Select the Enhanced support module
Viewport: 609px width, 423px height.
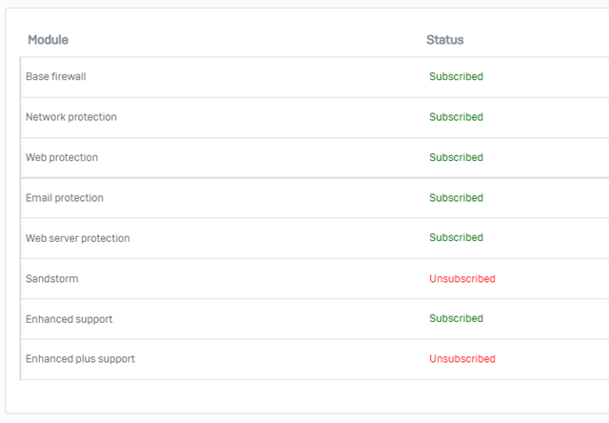click(x=69, y=319)
